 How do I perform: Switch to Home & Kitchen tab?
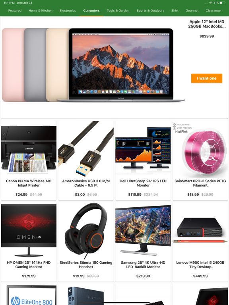point(41,10)
